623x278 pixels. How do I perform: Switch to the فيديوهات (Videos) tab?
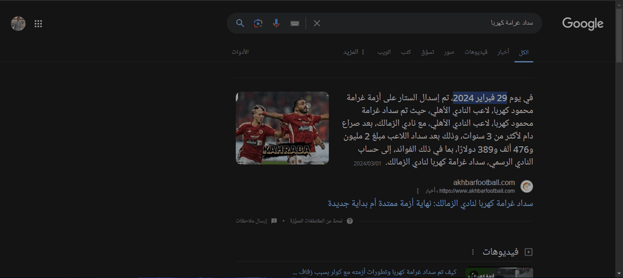tap(476, 52)
